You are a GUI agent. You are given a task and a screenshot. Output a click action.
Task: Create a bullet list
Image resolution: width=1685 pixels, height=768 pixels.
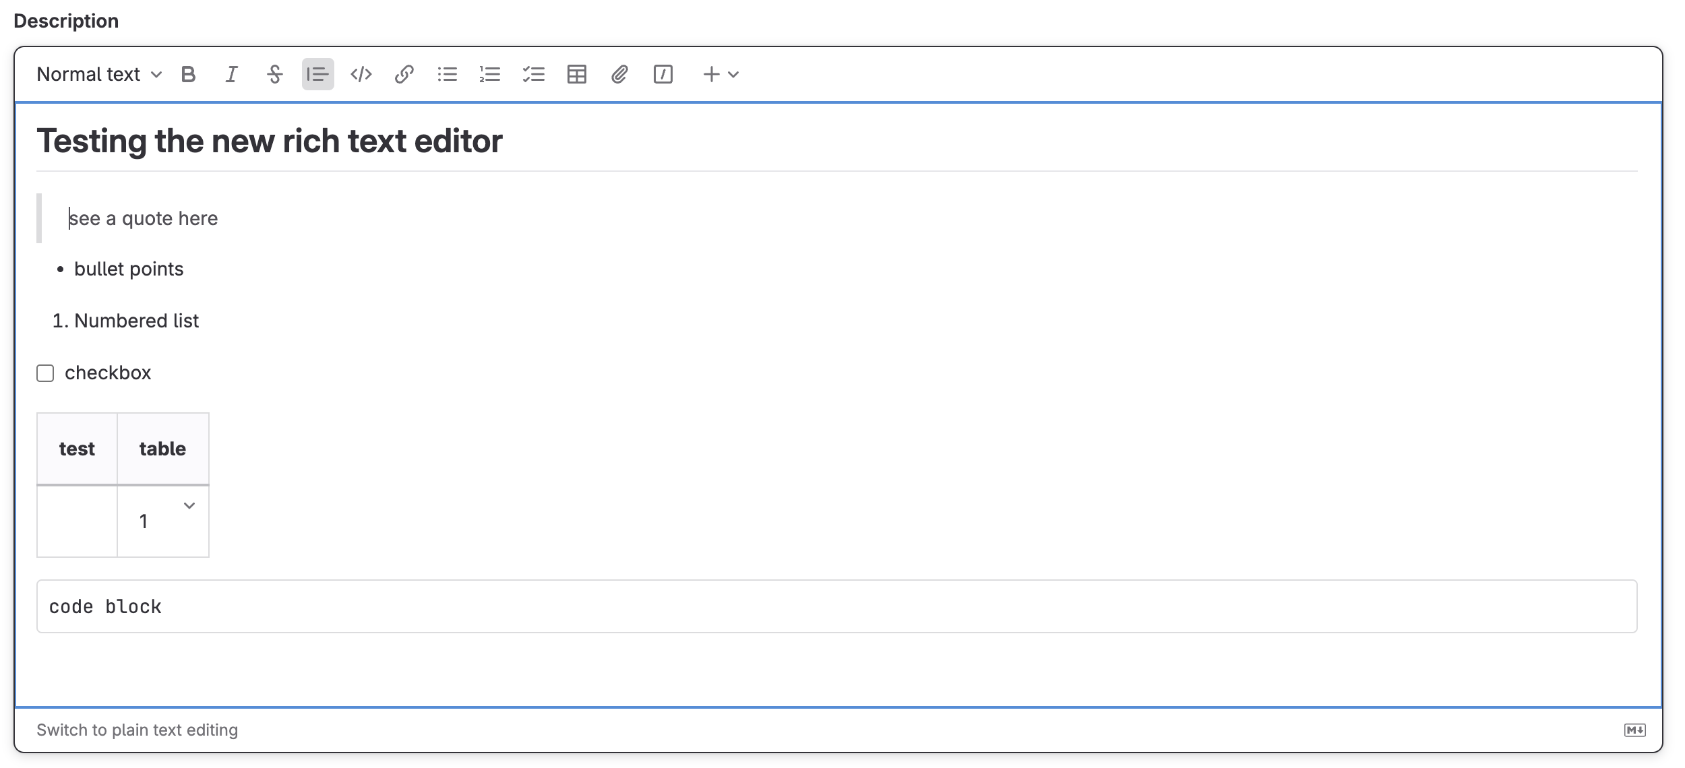coord(448,74)
